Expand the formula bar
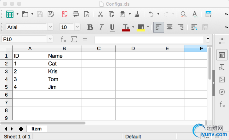Viewport: 229px width, 140px height. (x=208, y=39)
